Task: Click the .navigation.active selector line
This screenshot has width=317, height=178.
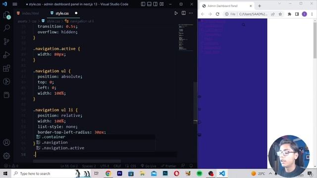Action: pos(56,49)
